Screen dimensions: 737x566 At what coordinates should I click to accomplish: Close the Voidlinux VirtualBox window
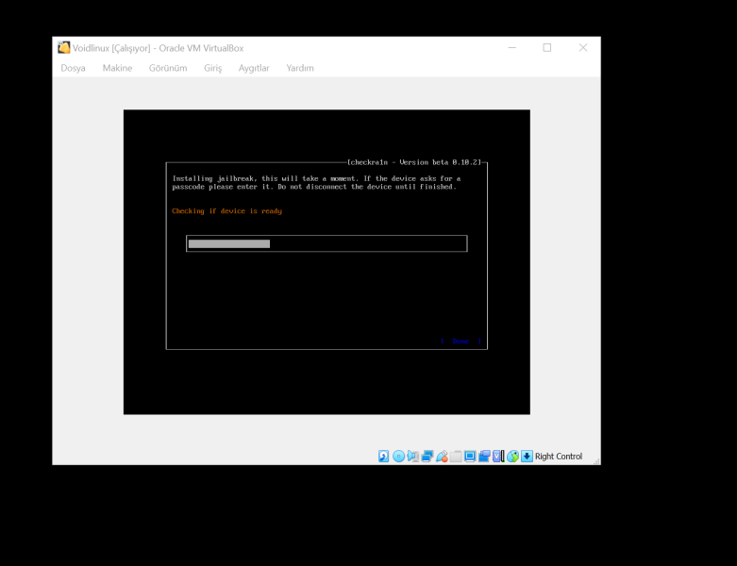pyautogui.click(x=583, y=47)
